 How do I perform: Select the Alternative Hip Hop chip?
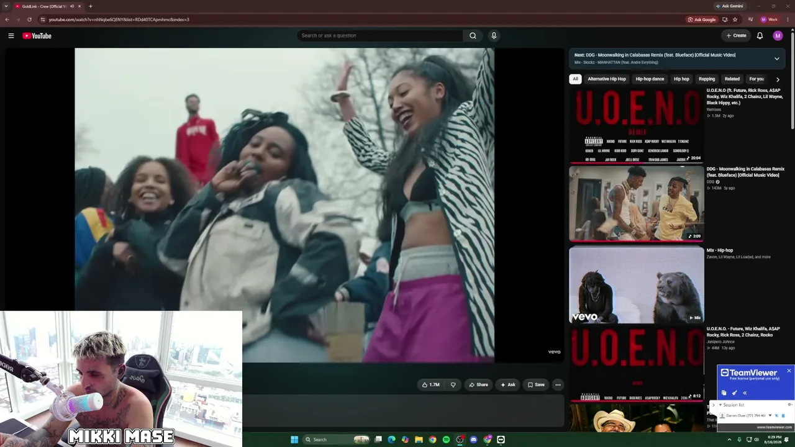(x=607, y=79)
